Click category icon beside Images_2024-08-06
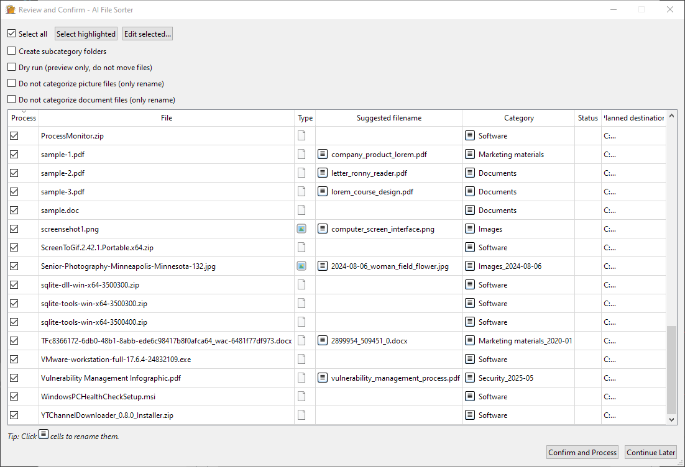The width and height of the screenshot is (685, 467). pos(470,266)
